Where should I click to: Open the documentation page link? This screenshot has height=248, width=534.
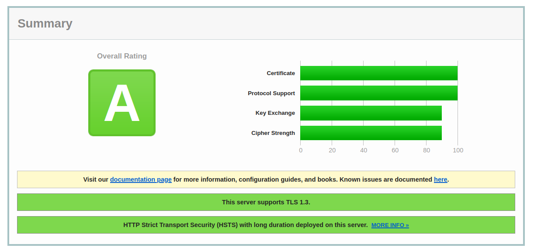pos(141,179)
